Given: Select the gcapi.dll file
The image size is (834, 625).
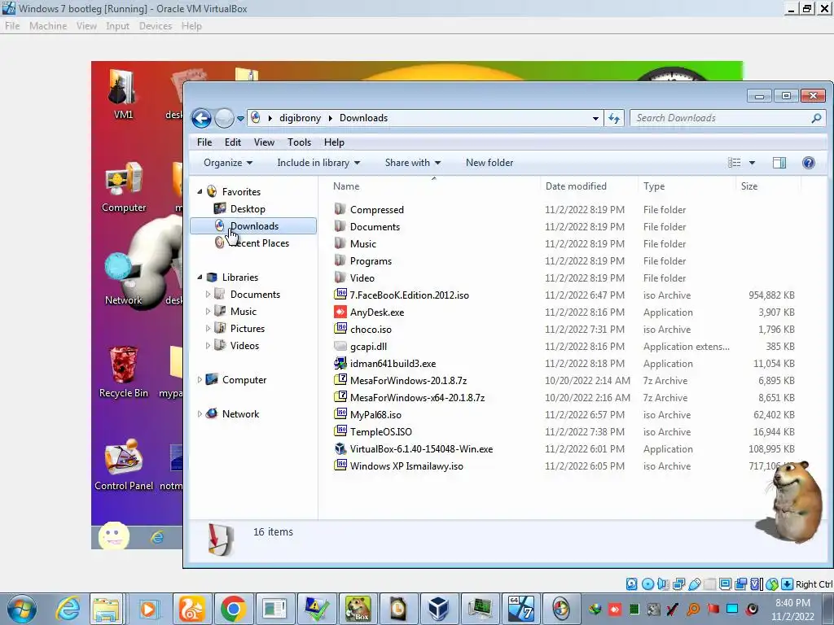Looking at the screenshot, I should (369, 347).
